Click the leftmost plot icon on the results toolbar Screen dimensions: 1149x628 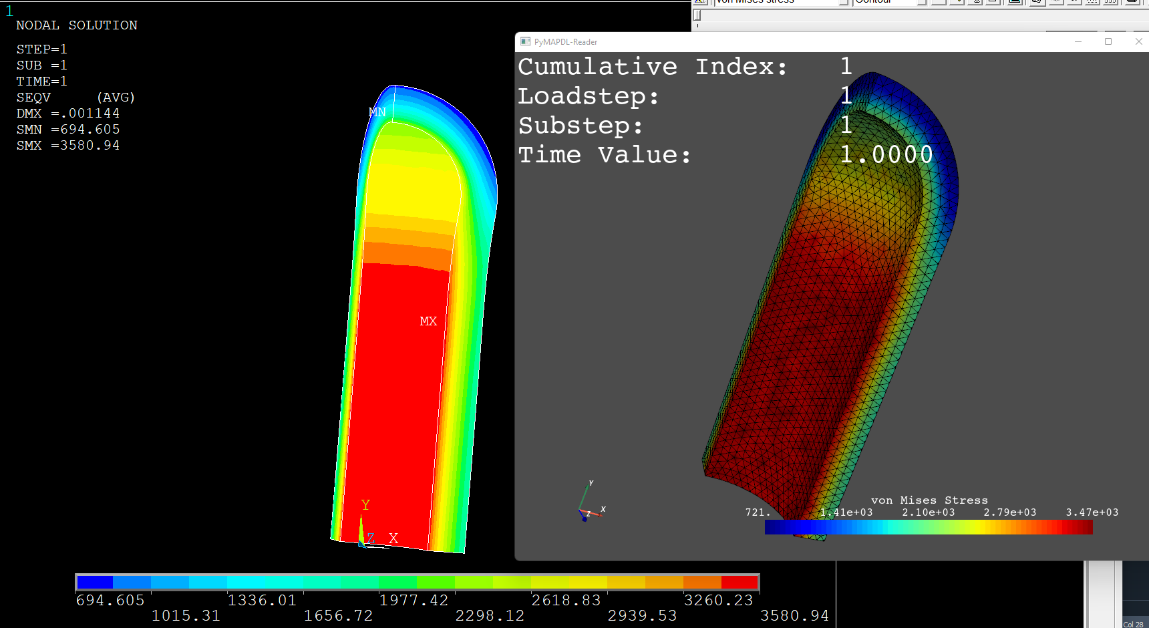698,2
